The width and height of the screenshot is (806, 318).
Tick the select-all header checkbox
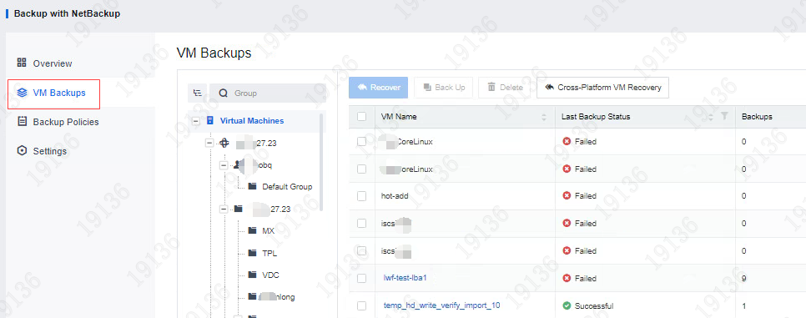pyautogui.click(x=361, y=116)
